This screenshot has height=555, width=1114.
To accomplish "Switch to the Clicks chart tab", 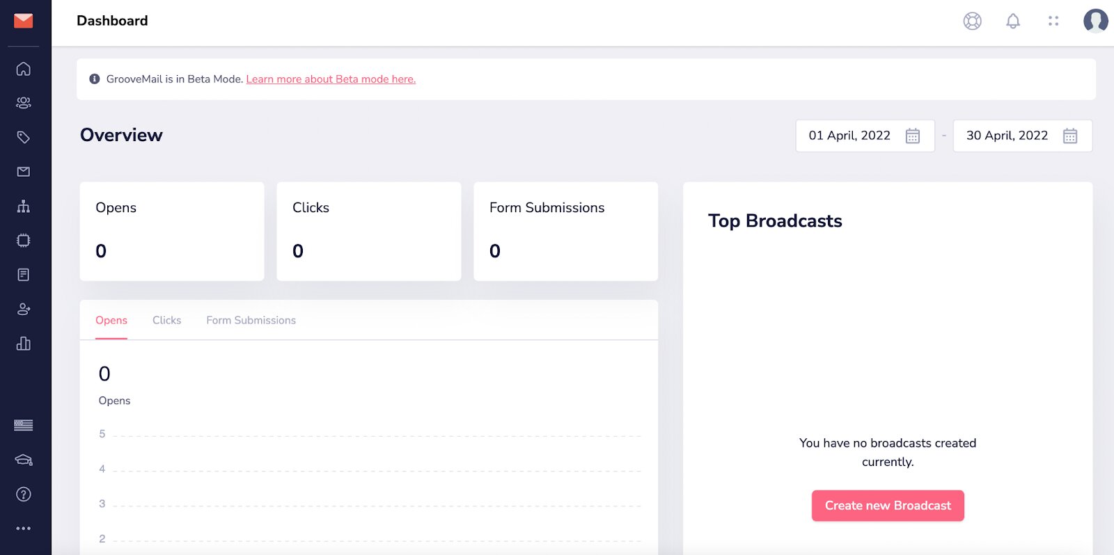I will point(167,321).
